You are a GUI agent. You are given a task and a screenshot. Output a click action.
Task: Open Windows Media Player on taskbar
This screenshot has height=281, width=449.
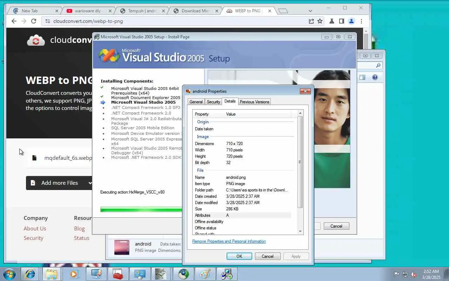pos(73,274)
